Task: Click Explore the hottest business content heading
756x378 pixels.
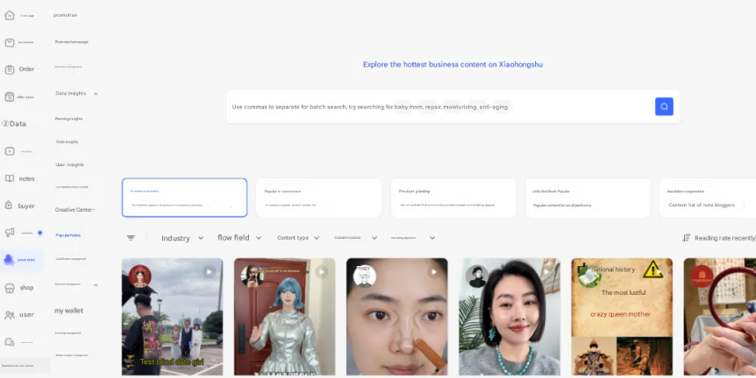Action: (453, 65)
